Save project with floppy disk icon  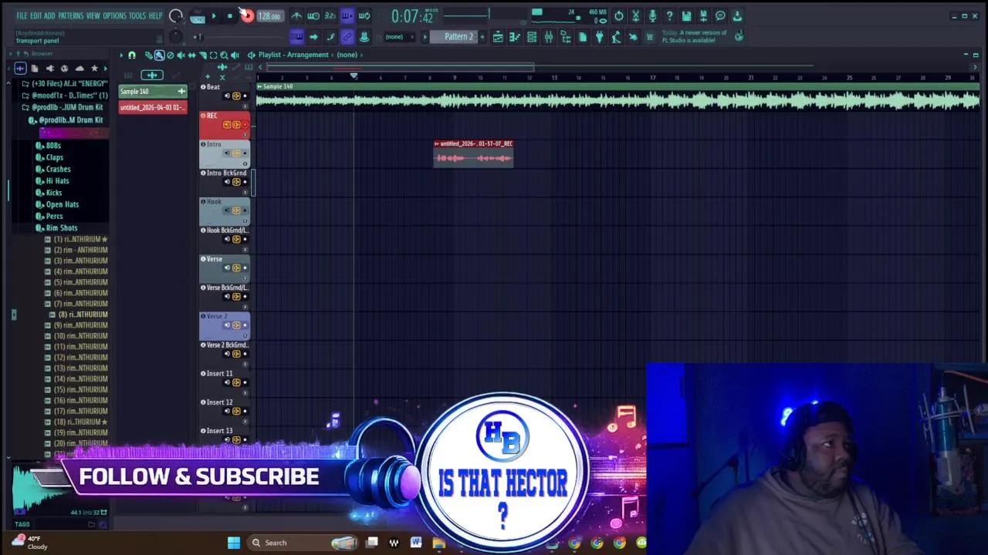(x=686, y=16)
